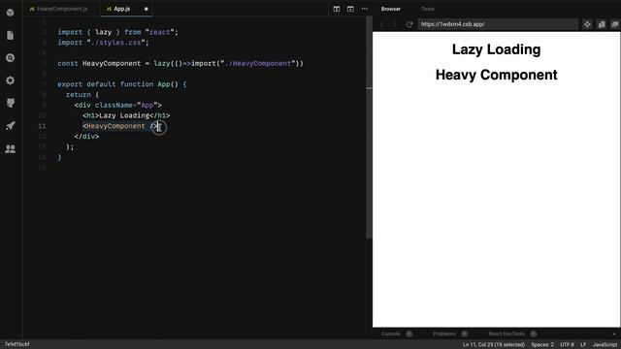Click the return keyword in code
621x349 pixels.
pyautogui.click(x=78, y=95)
